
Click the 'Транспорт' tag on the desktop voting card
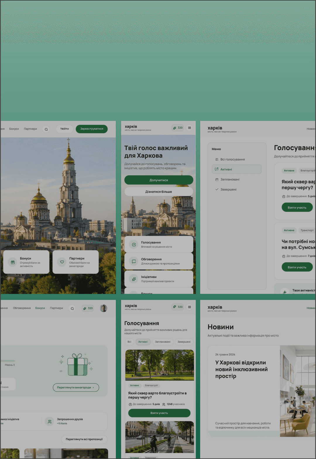307,230
